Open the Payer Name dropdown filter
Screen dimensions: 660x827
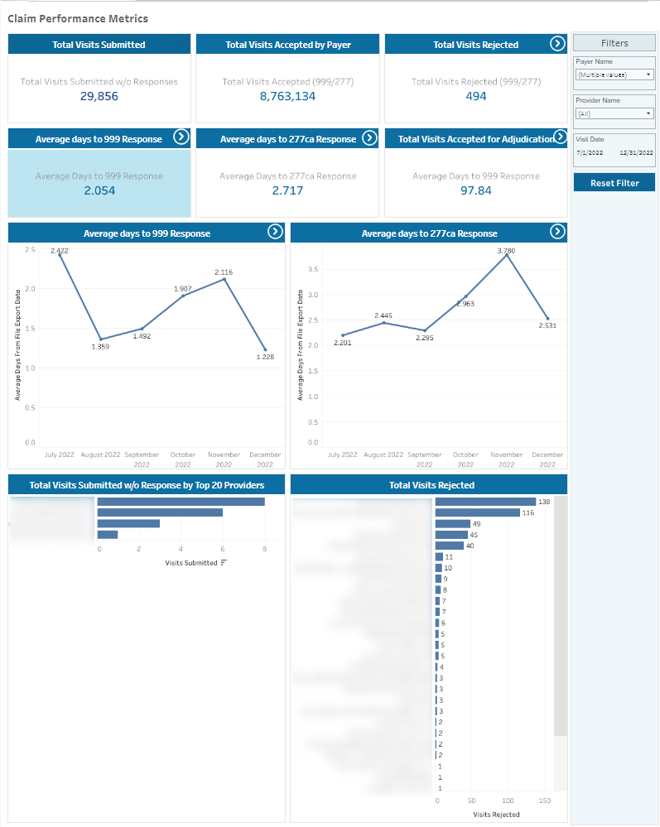pos(614,75)
